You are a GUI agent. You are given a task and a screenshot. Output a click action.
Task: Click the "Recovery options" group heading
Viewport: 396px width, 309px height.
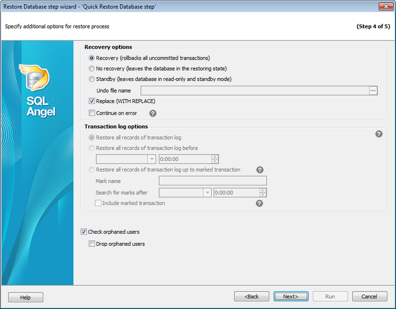point(108,47)
